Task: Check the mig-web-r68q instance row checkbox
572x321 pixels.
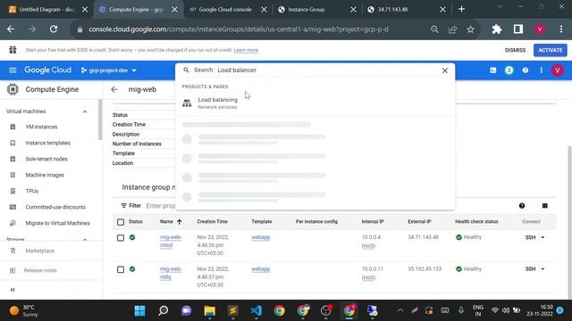Action: (121, 269)
